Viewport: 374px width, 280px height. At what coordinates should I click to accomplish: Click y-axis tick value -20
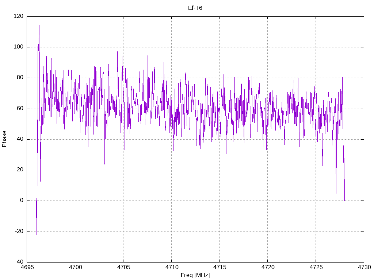[19, 232]
